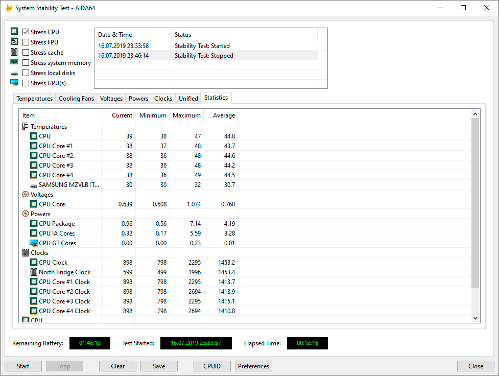
Task: Click the icon of CPU Core #2 Clock row
Action: (x=34, y=291)
